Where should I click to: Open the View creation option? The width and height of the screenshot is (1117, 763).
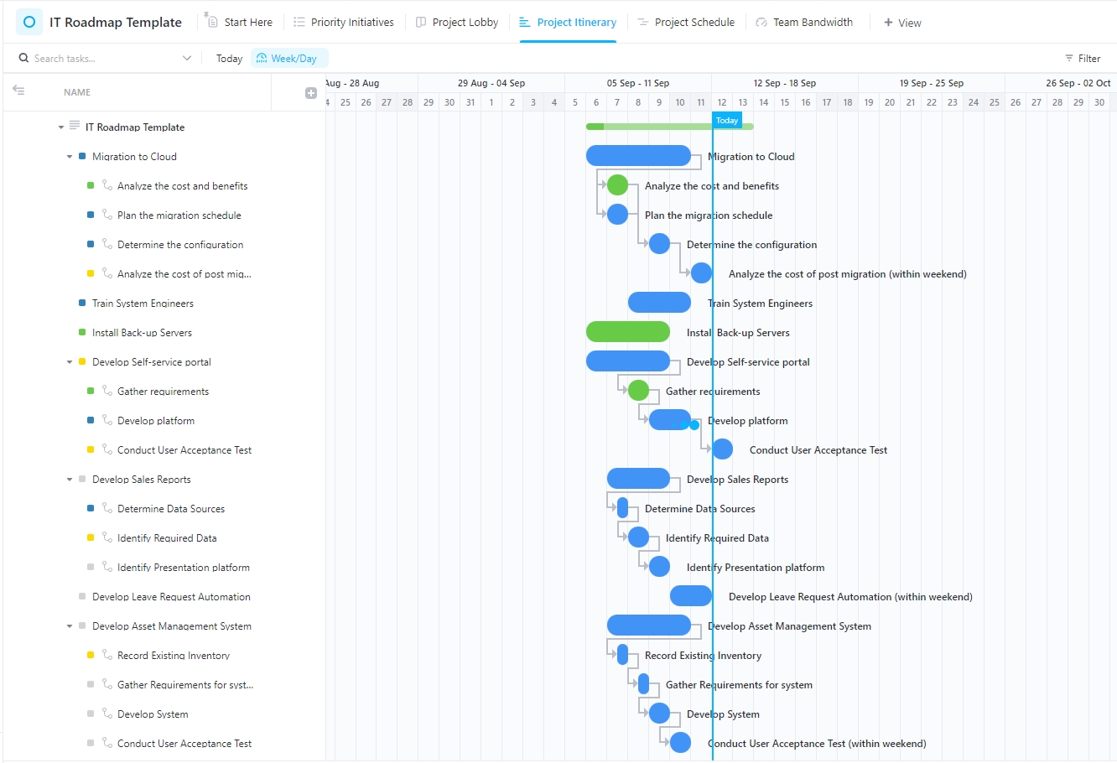[902, 22]
